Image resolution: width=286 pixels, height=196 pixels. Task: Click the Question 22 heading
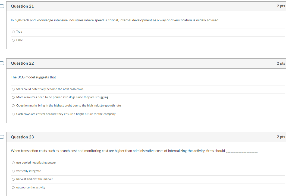[22, 63]
